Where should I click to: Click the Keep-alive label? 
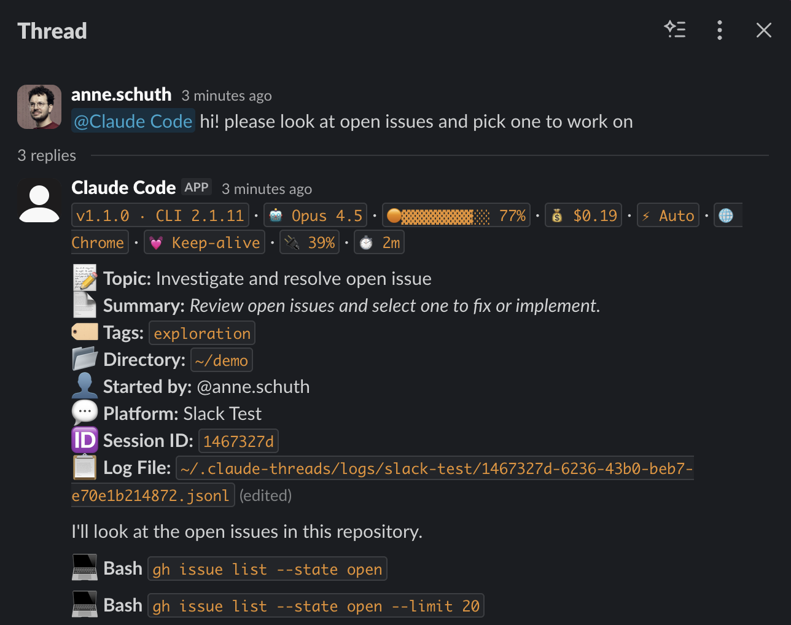216,243
